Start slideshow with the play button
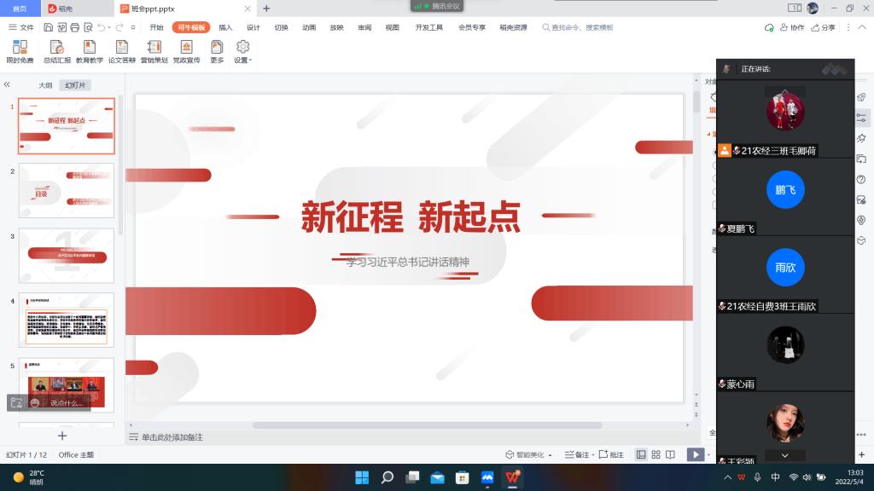Viewport: 874px width, 491px height. point(696,455)
